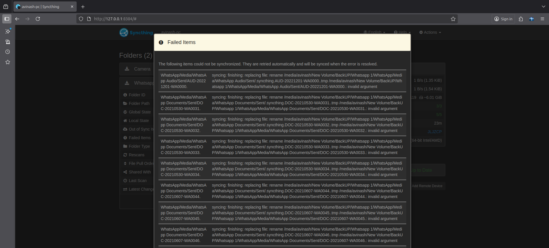Open the bookmarks sidebar panel

pos(8,62)
